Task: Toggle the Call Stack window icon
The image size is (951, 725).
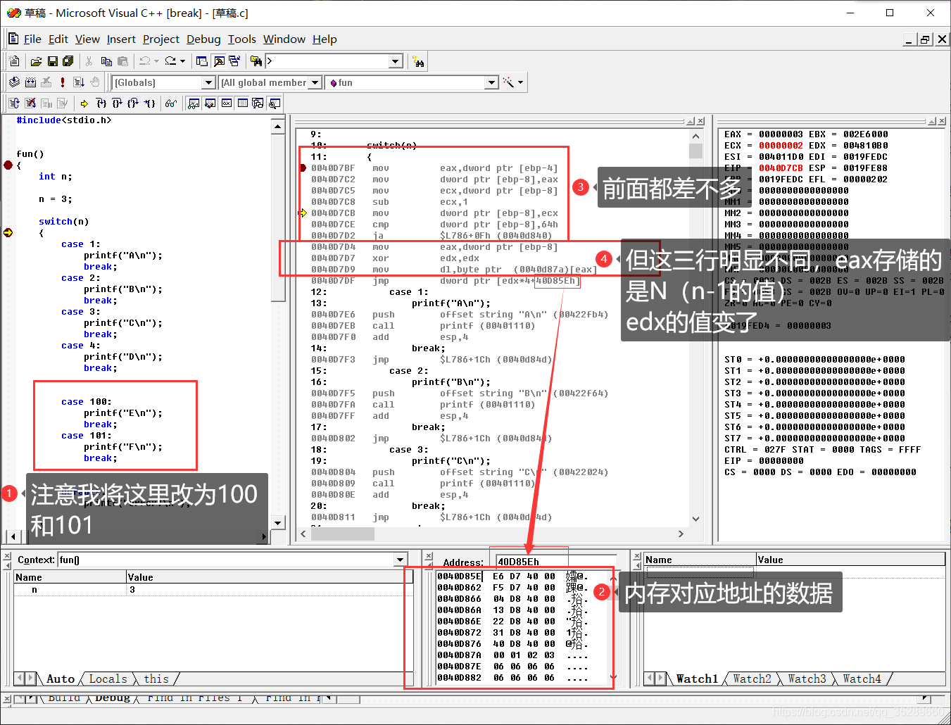Action: (258, 103)
